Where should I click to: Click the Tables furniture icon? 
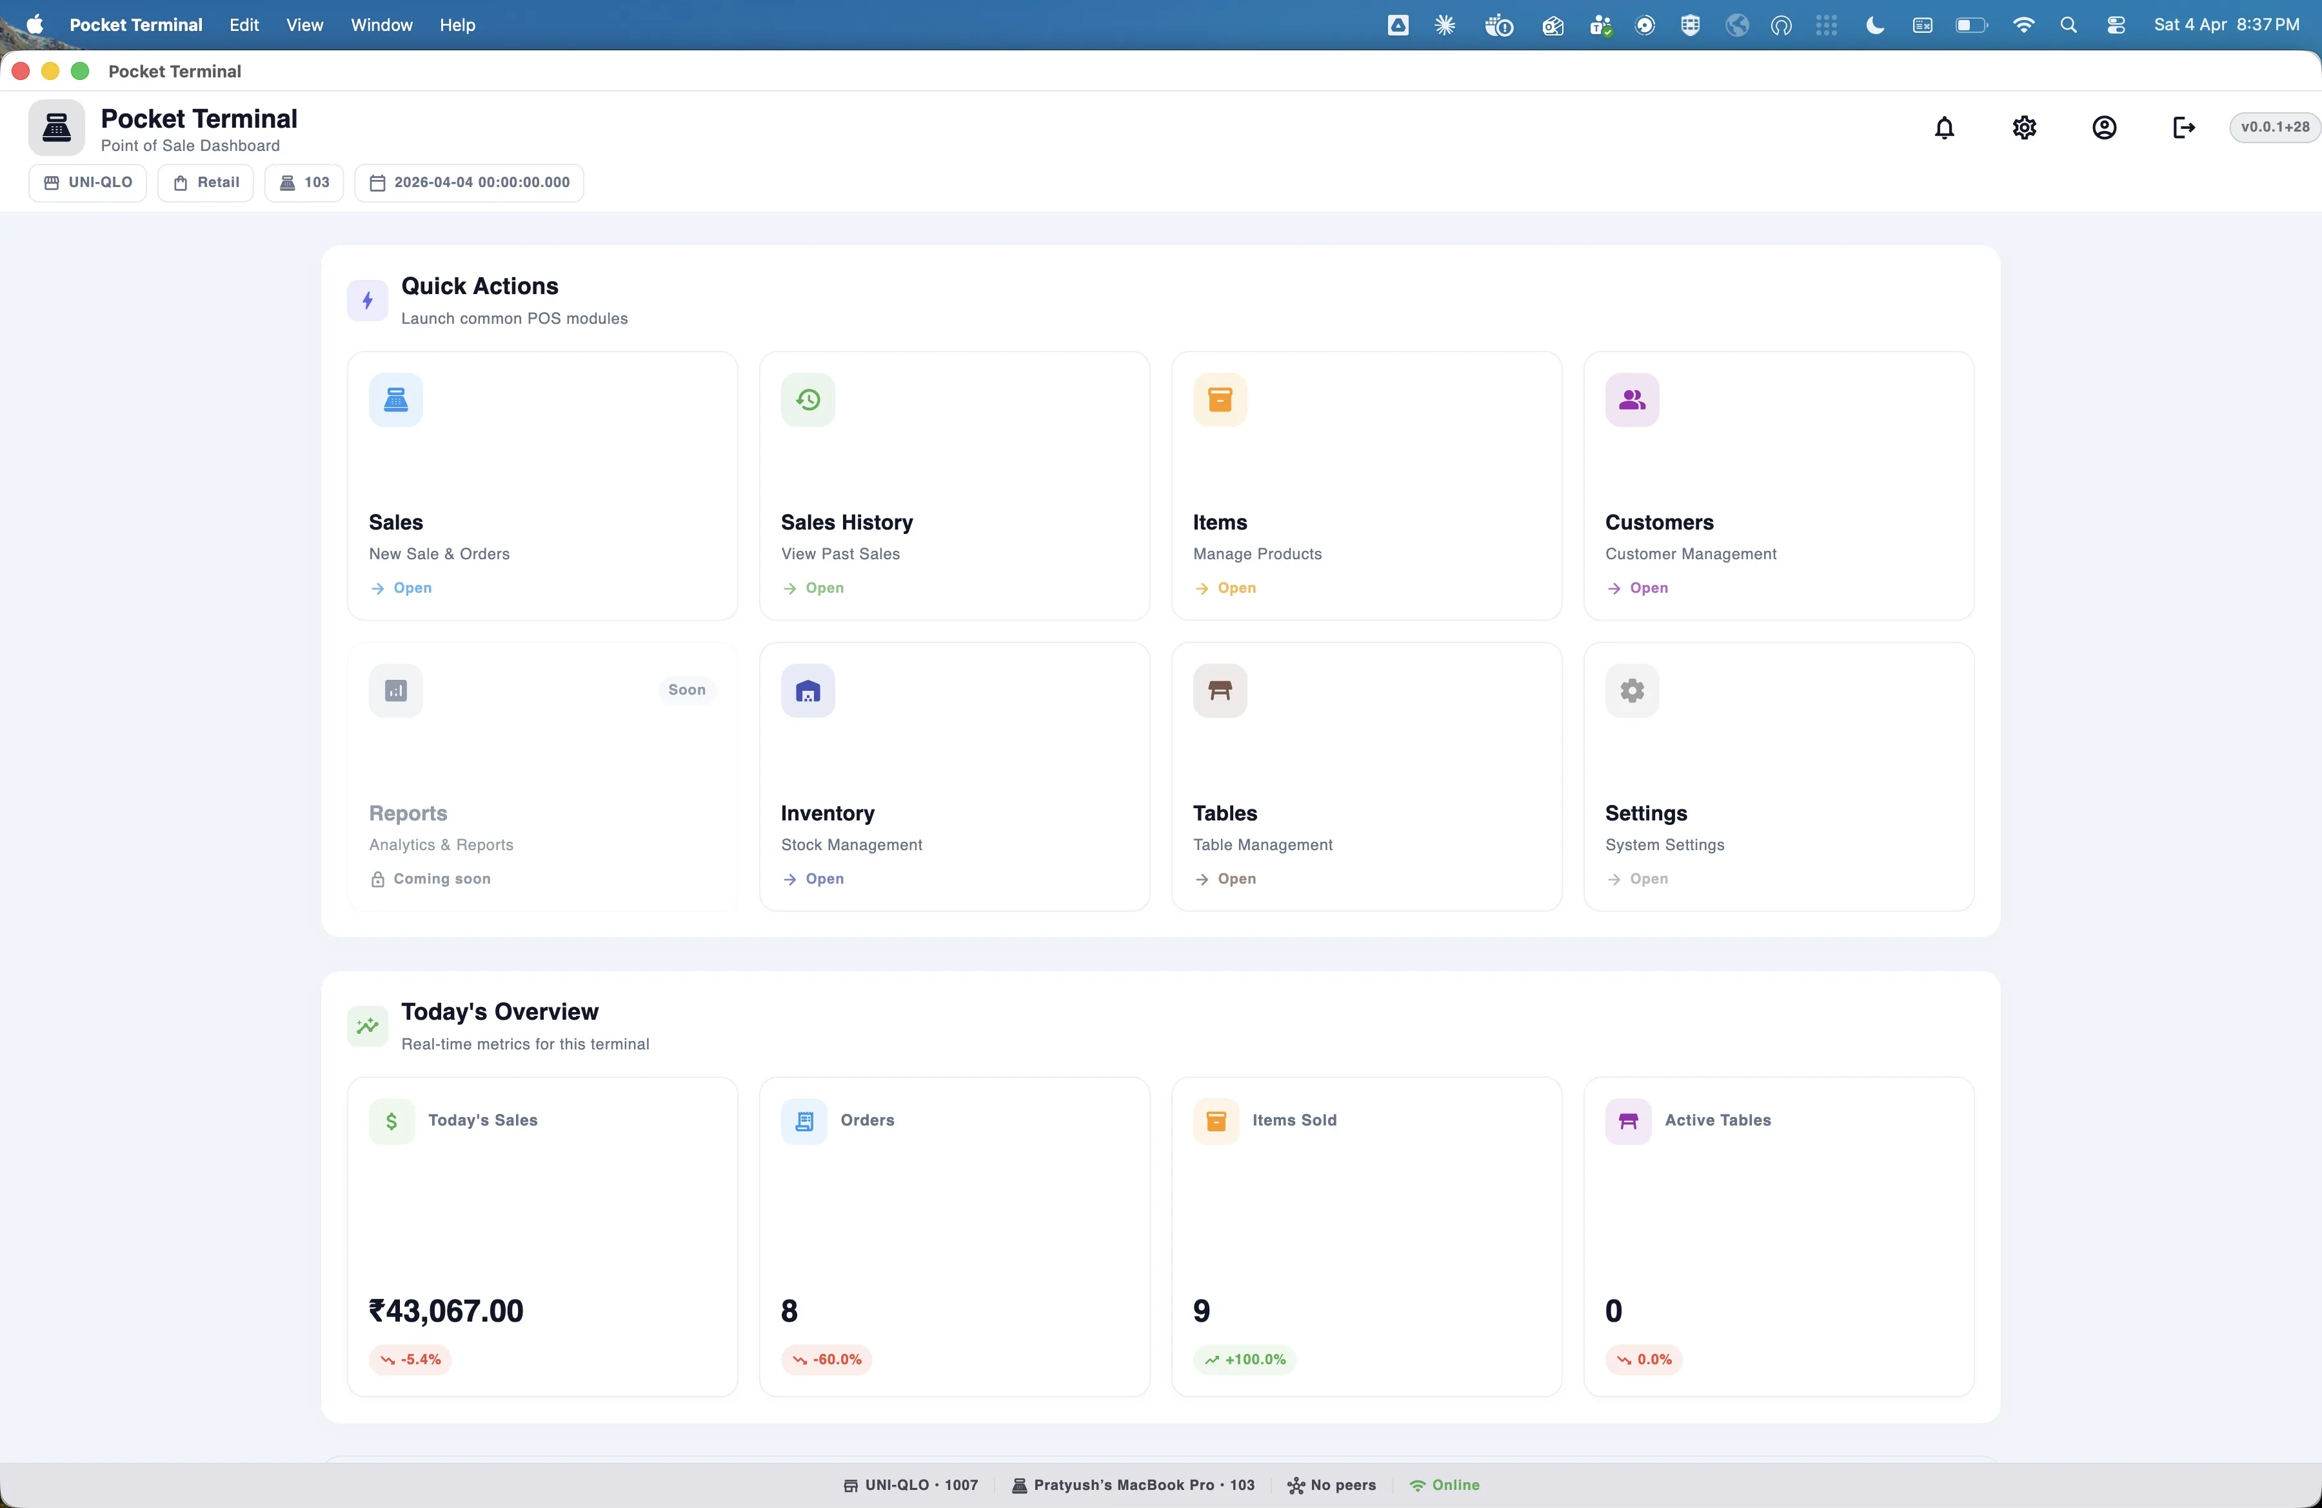1220,691
